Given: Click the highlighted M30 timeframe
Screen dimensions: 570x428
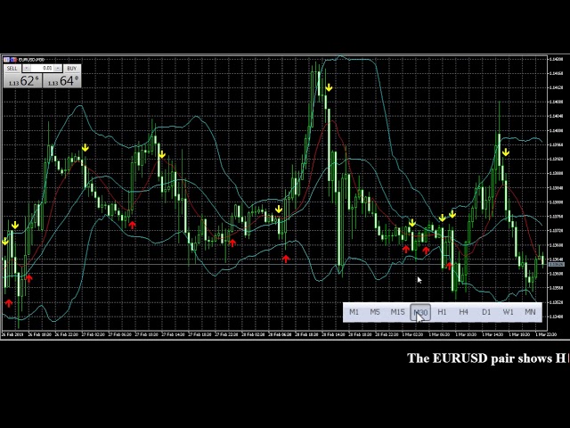Looking at the screenshot, I should point(420,312).
